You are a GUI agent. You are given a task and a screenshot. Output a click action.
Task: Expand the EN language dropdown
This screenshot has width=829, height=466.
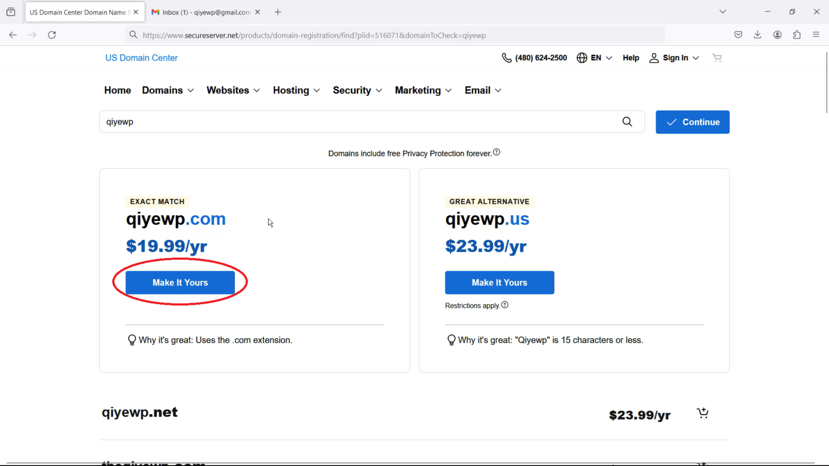tap(594, 58)
